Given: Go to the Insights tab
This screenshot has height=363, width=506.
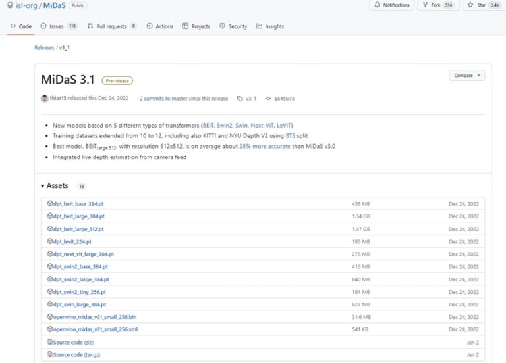Looking at the screenshot, I should (270, 26).
